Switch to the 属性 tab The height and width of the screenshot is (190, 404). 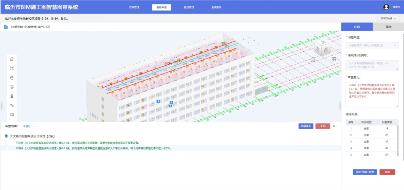point(388,27)
